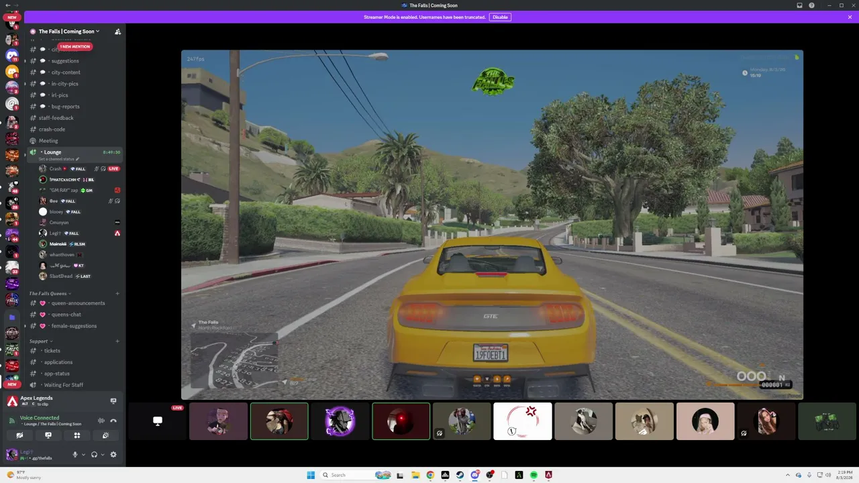
Task: Toggle microphone mute
Action: pos(75,455)
